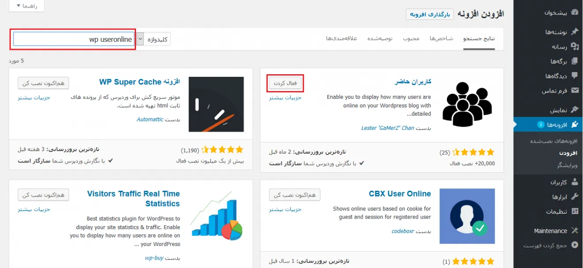Install Visitors Traffic Real Time Statistics
The height and width of the screenshot is (268, 583).
43,195
